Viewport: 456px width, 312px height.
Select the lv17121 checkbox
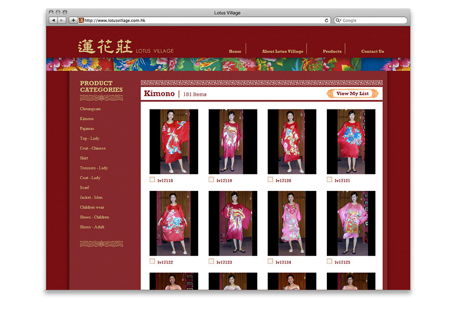click(329, 179)
